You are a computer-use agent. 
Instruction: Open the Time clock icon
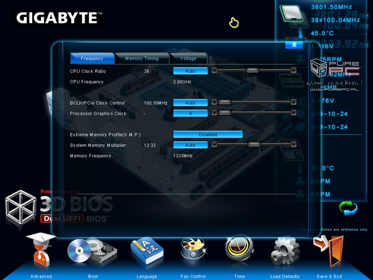point(239,248)
